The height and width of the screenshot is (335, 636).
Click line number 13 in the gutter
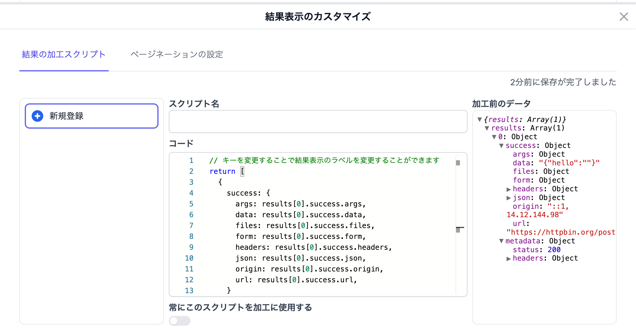coord(189,290)
